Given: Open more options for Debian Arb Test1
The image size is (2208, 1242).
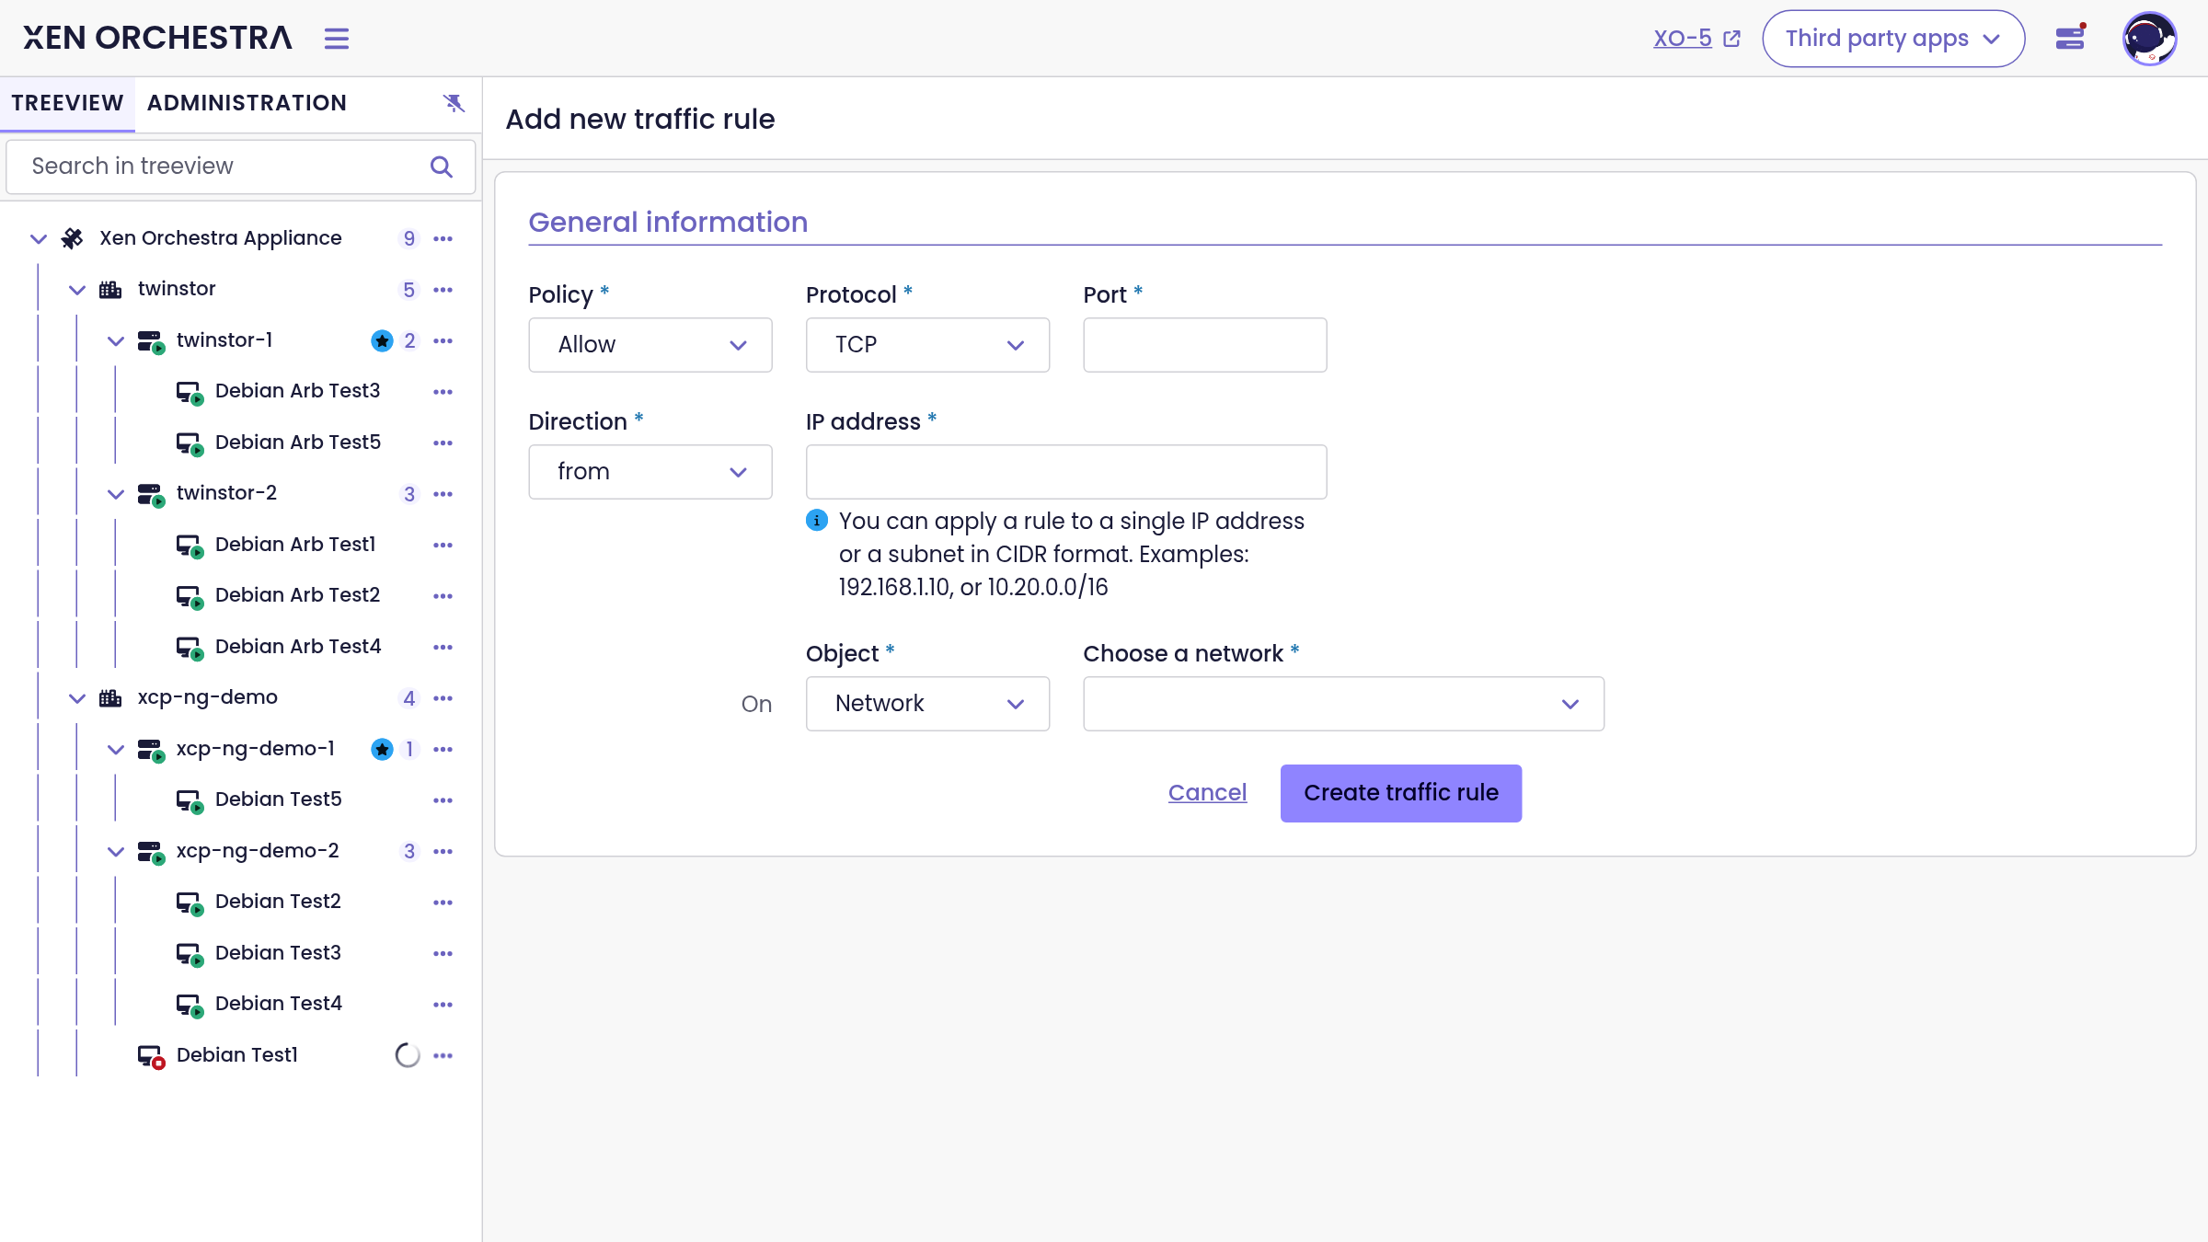Looking at the screenshot, I should 443,545.
